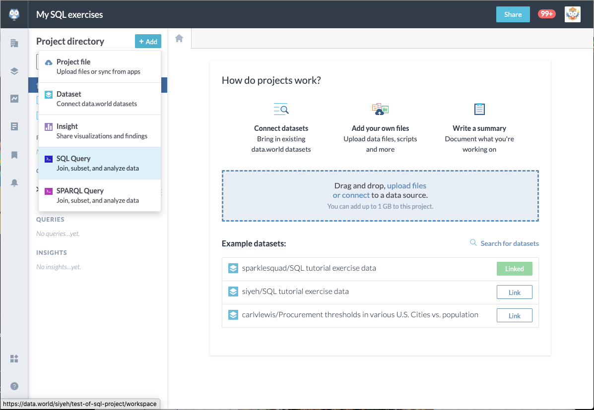
Task: Click the SPARQL Query terminal icon
Action: pos(49,191)
